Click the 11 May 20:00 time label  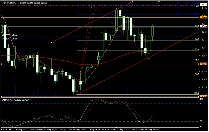coord(50,129)
